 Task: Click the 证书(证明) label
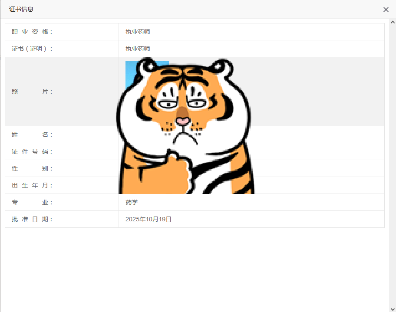32,49
